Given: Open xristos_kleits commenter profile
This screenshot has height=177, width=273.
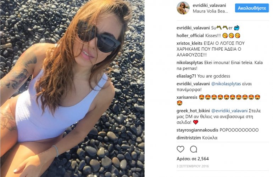Looking at the screenshot, I should click(189, 43).
